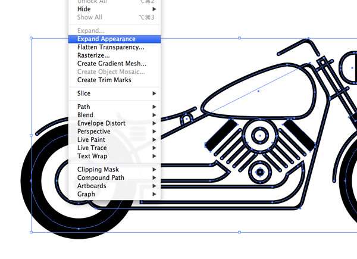Choose Expand Appearance from the menu
This screenshot has width=357, height=259.
(x=114, y=39)
